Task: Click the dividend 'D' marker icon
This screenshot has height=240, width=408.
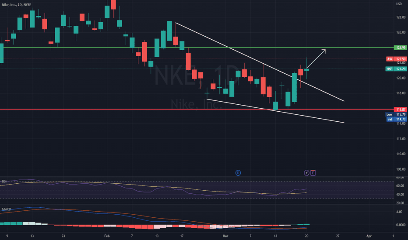Action: point(238,173)
